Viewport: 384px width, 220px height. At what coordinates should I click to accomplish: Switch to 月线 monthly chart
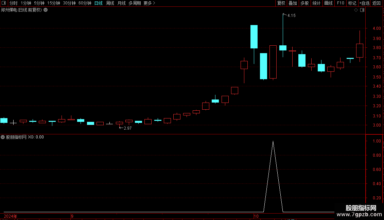point(121,3)
